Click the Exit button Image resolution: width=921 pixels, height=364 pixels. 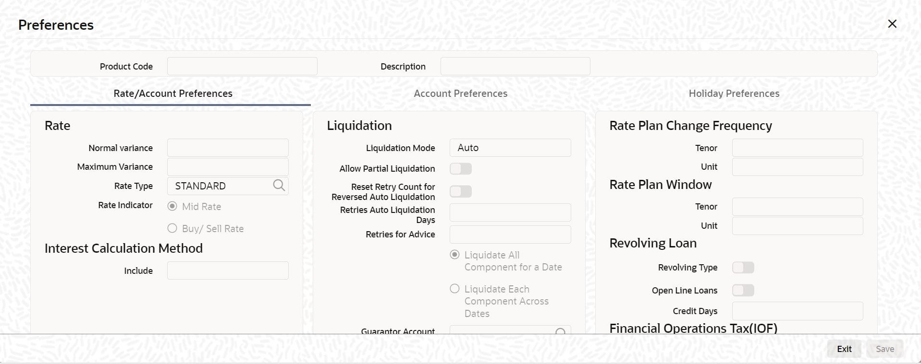click(844, 349)
